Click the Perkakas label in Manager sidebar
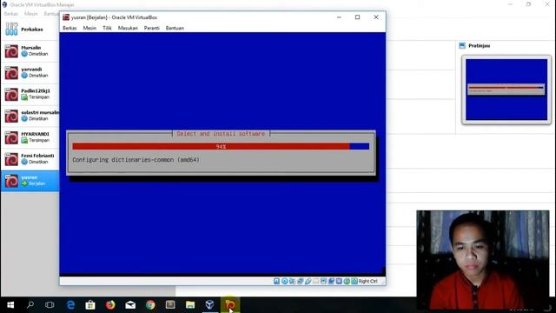Screen dimensions: 556x313 point(32,29)
